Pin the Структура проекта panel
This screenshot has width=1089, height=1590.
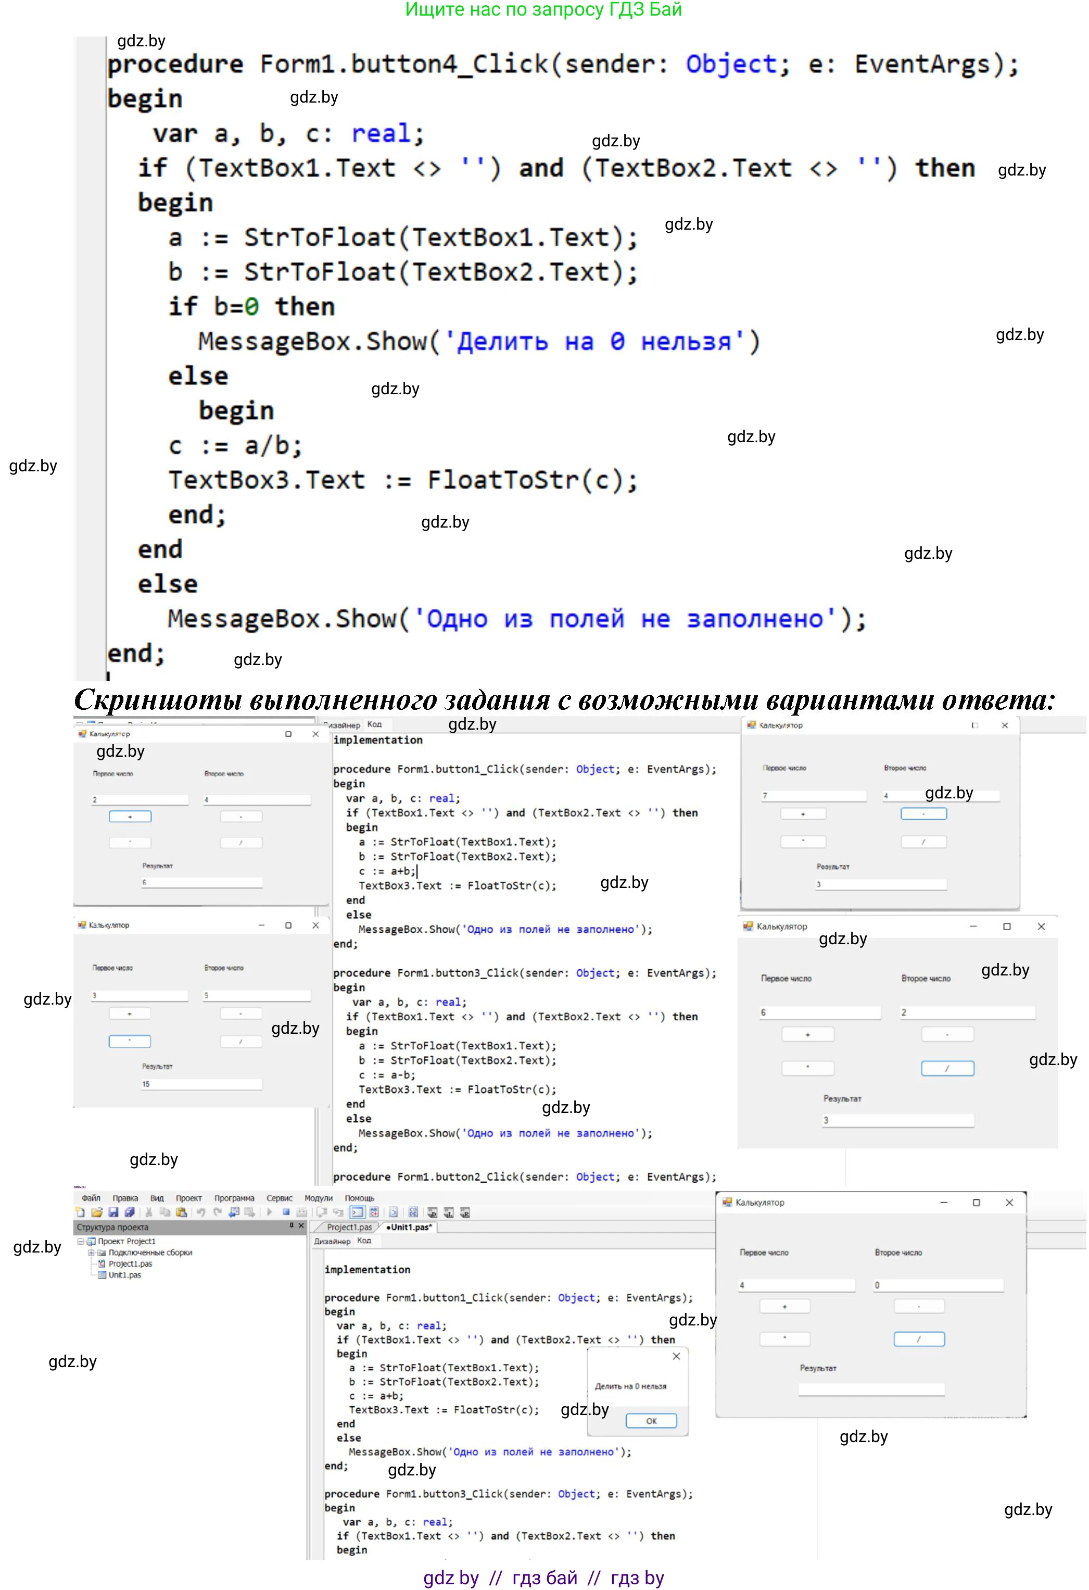click(x=292, y=1226)
